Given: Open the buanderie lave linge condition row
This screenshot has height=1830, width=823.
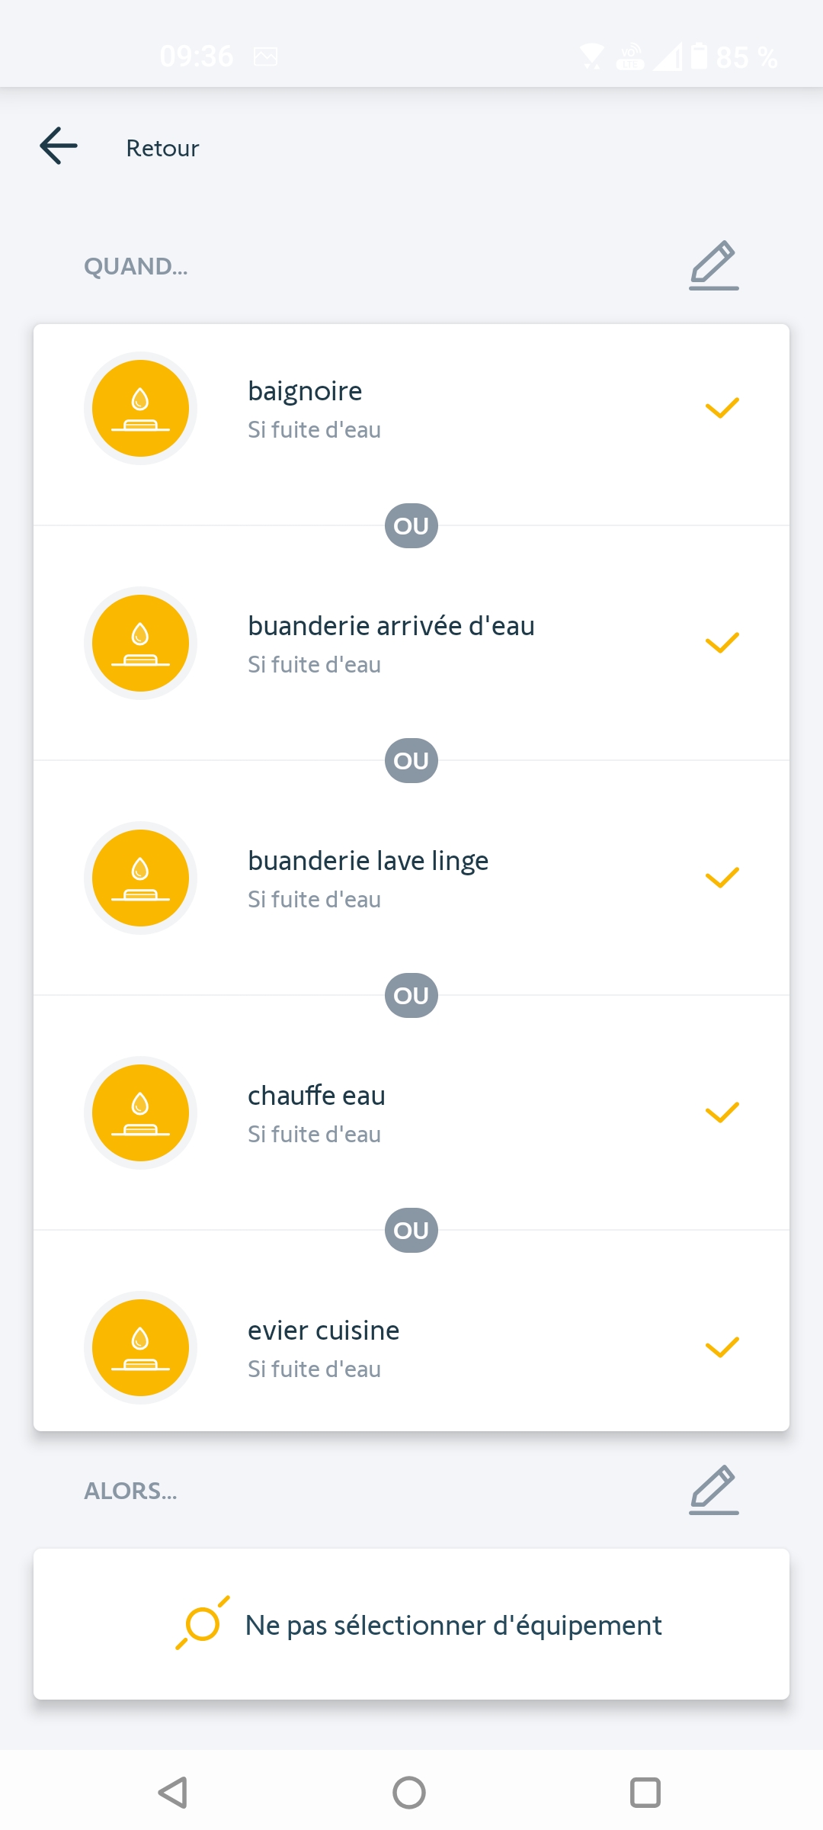Looking at the screenshot, I should point(411,878).
